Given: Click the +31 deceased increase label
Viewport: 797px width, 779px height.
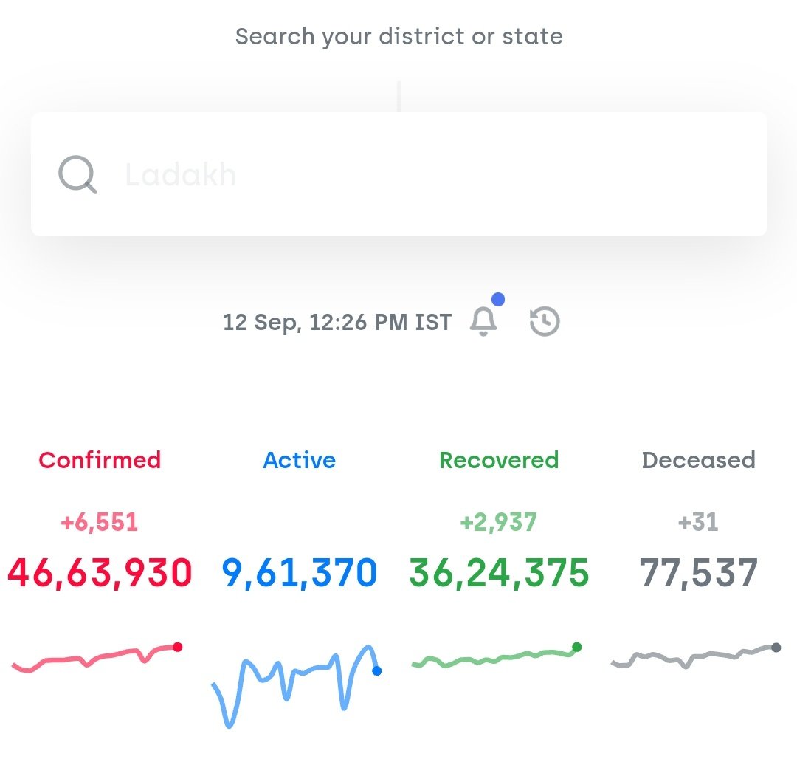Looking at the screenshot, I should pos(698,521).
